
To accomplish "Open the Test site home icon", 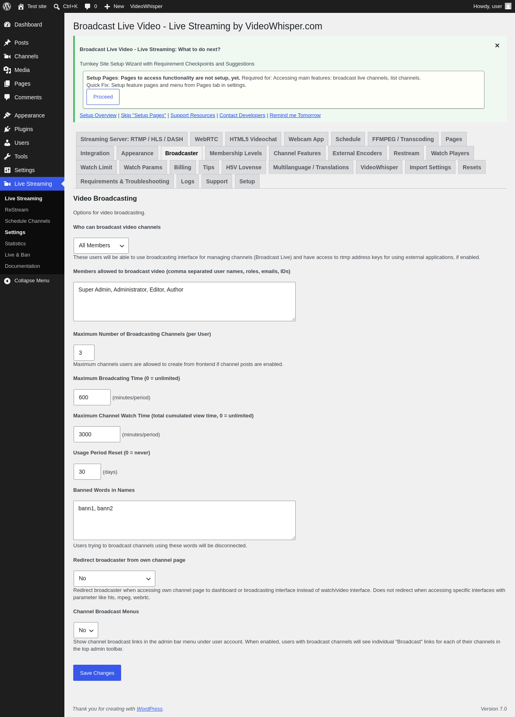I will click(21, 6).
